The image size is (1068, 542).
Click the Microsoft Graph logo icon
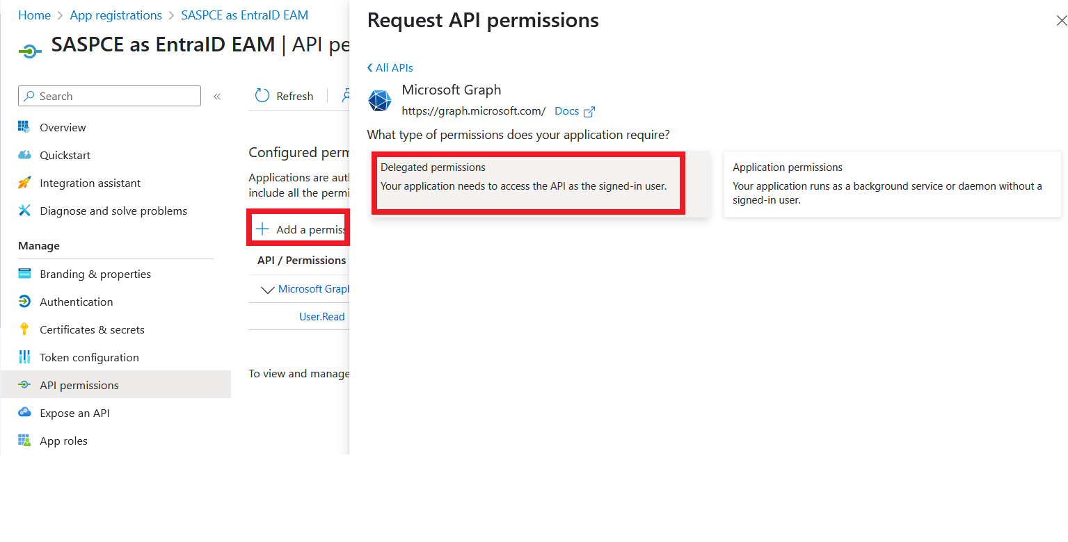pyautogui.click(x=380, y=101)
